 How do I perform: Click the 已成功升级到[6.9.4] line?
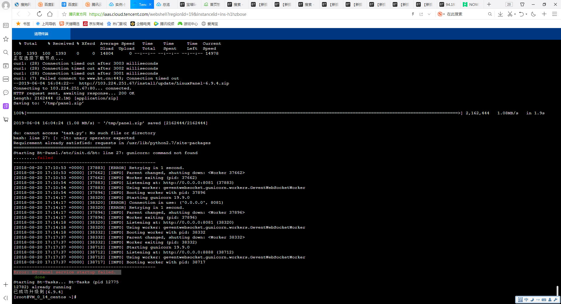point(38,292)
